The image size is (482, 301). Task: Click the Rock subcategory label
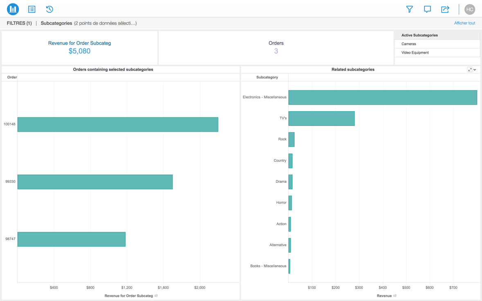[x=282, y=139]
